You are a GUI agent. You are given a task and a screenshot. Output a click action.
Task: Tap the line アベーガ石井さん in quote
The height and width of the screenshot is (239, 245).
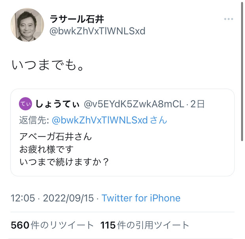click(x=55, y=136)
